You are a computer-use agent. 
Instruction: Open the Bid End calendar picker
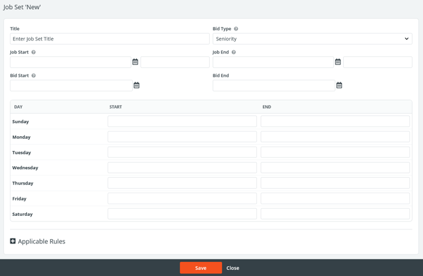point(339,85)
